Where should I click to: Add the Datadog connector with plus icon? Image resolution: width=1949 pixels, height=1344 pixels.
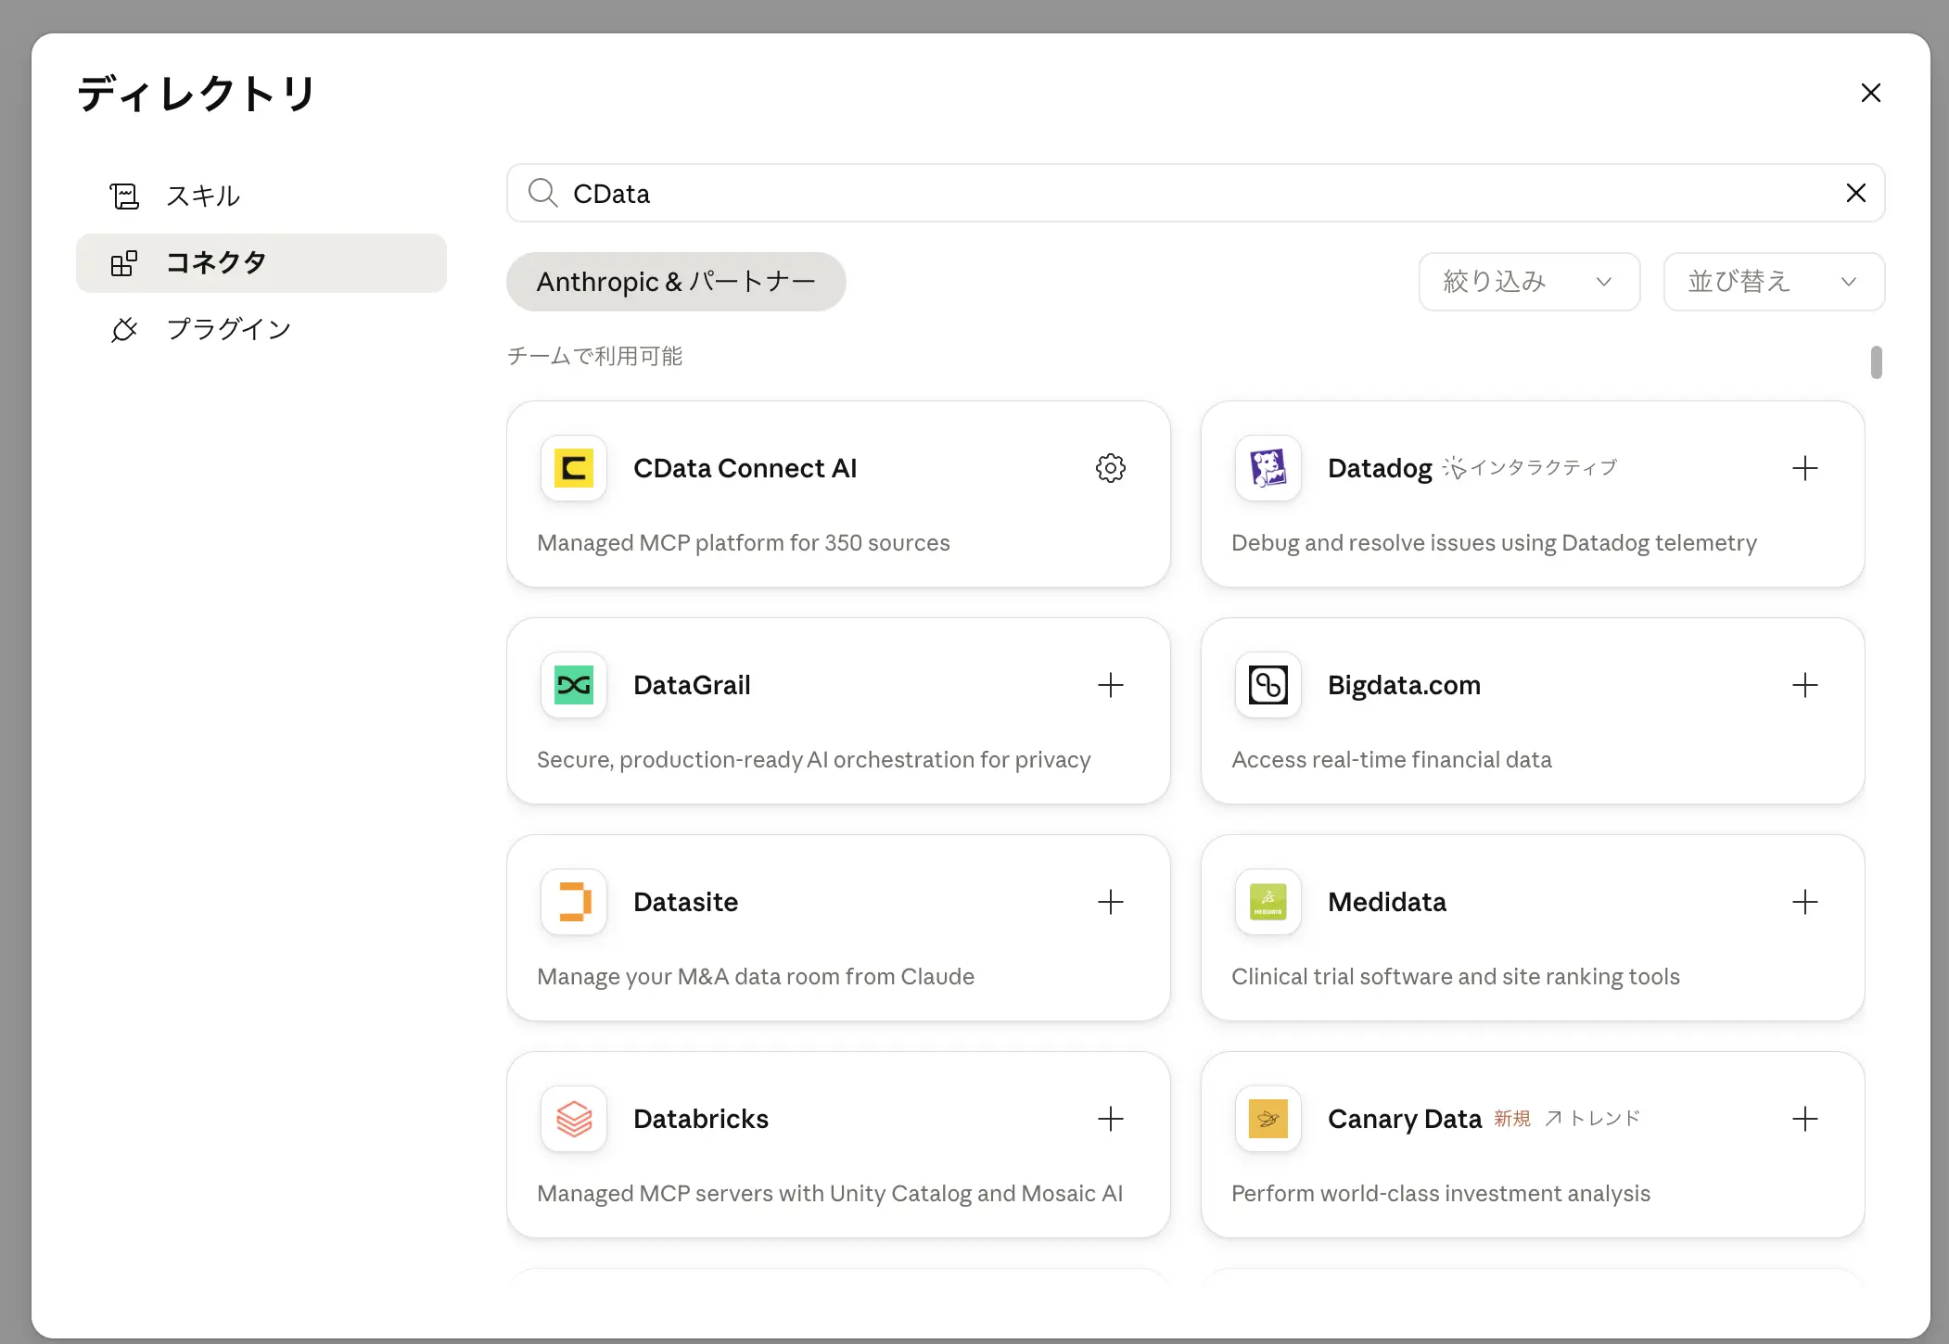1804,468
